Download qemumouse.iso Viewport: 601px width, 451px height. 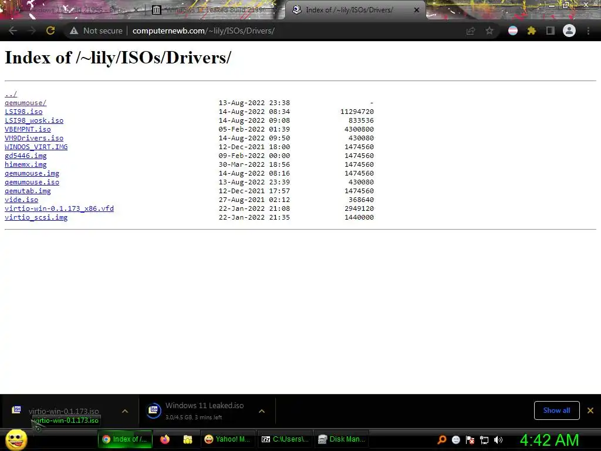[x=32, y=182]
